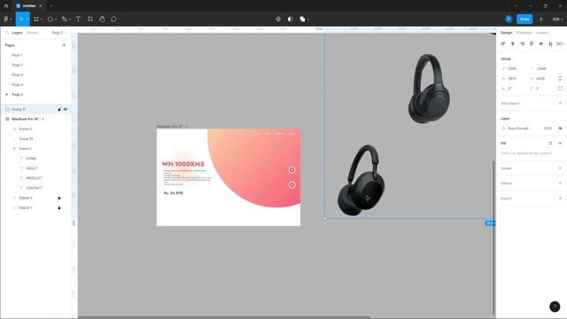This screenshot has width=567, height=319.
Task: Open Page 4
Action: coord(17,84)
